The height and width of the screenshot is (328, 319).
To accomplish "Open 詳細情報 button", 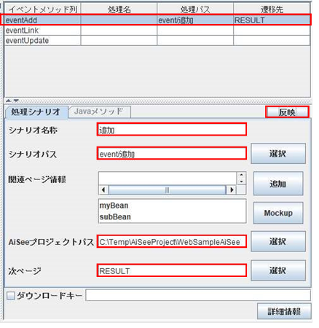I will click(x=284, y=311).
